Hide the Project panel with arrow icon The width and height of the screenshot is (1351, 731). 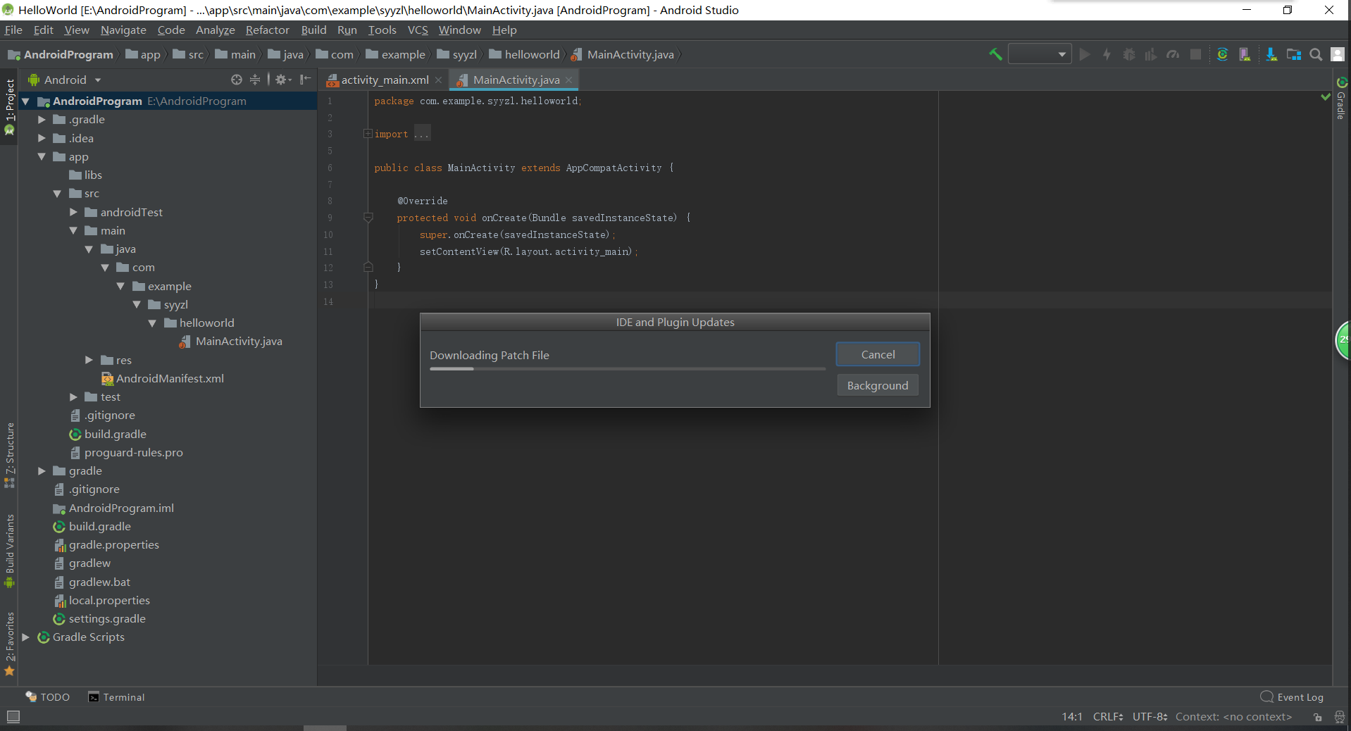click(305, 80)
